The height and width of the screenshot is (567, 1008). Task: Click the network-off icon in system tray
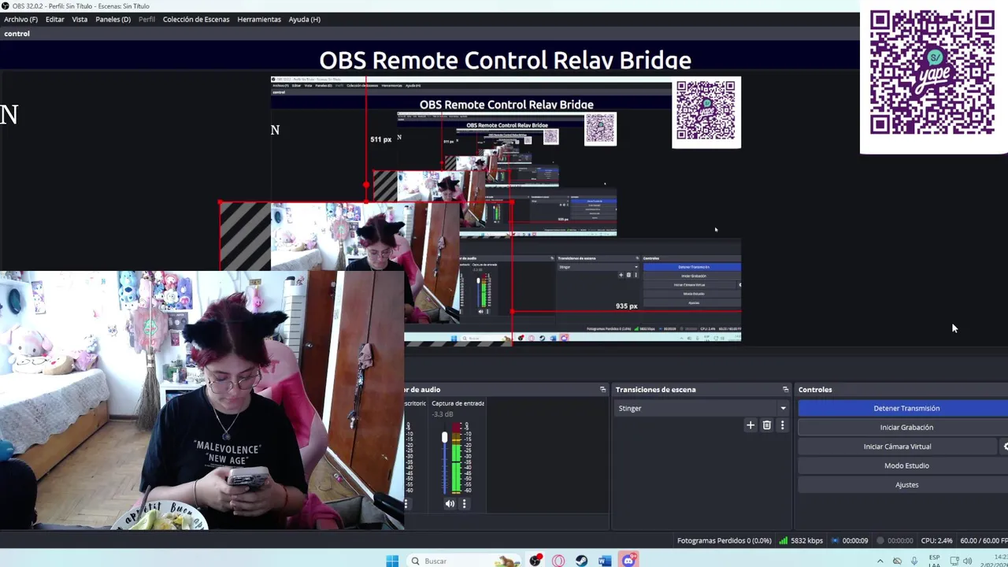[897, 561]
